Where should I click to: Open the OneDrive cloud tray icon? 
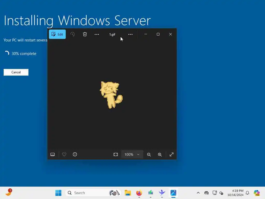click(x=207, y=193)
